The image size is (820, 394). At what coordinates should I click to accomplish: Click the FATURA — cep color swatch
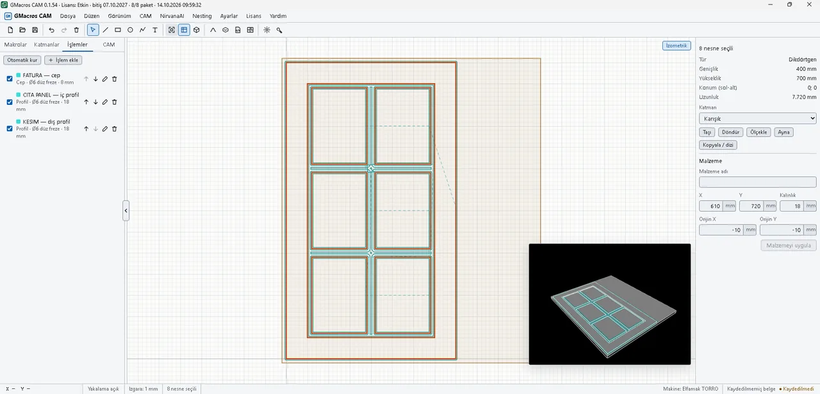[19, 75]
